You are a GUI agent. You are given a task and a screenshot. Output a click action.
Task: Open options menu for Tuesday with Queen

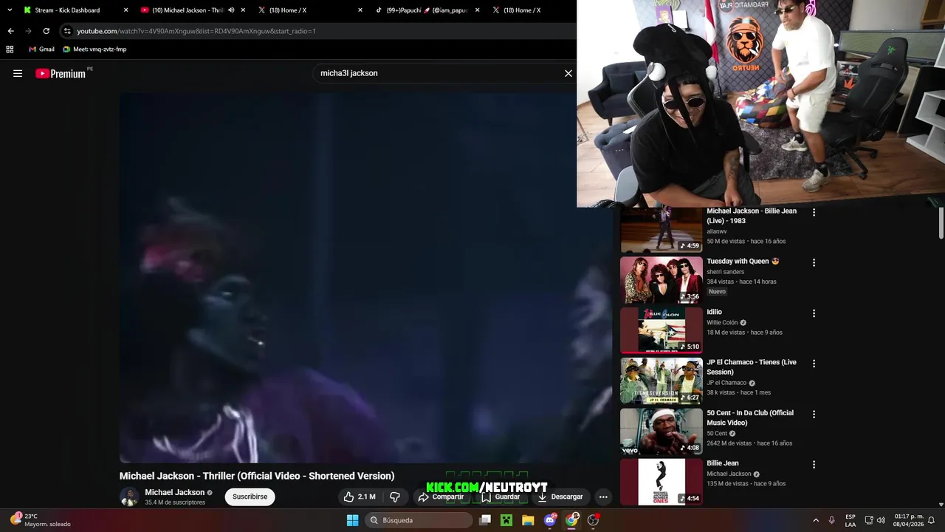pos(814,262)
